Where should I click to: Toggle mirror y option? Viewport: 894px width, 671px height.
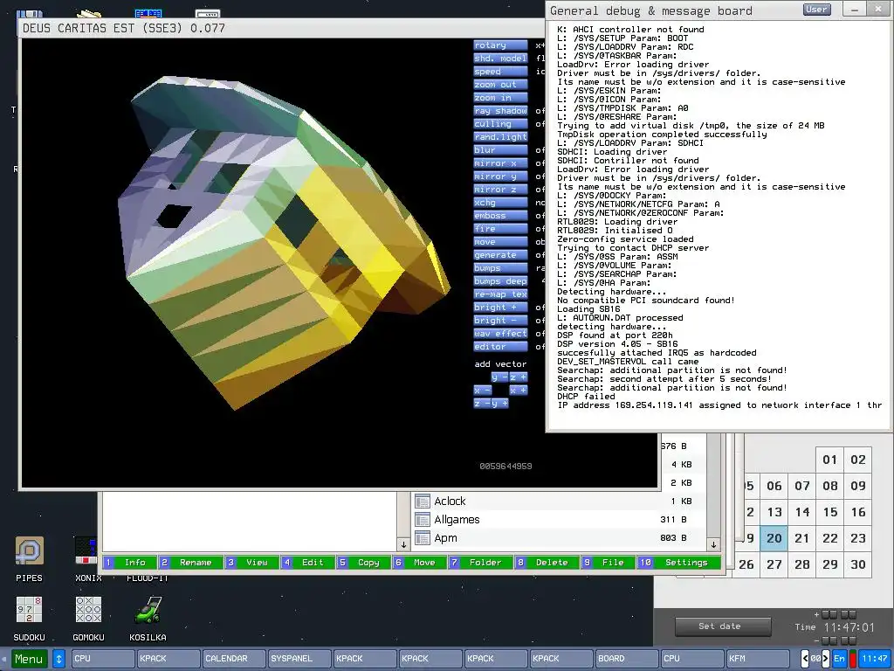tap(500, 176)
